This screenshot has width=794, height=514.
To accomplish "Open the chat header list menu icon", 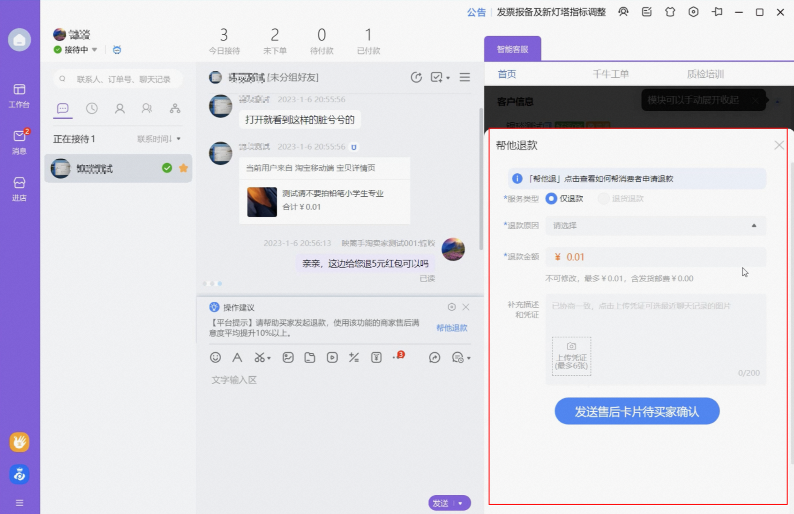I will [464, 77].
